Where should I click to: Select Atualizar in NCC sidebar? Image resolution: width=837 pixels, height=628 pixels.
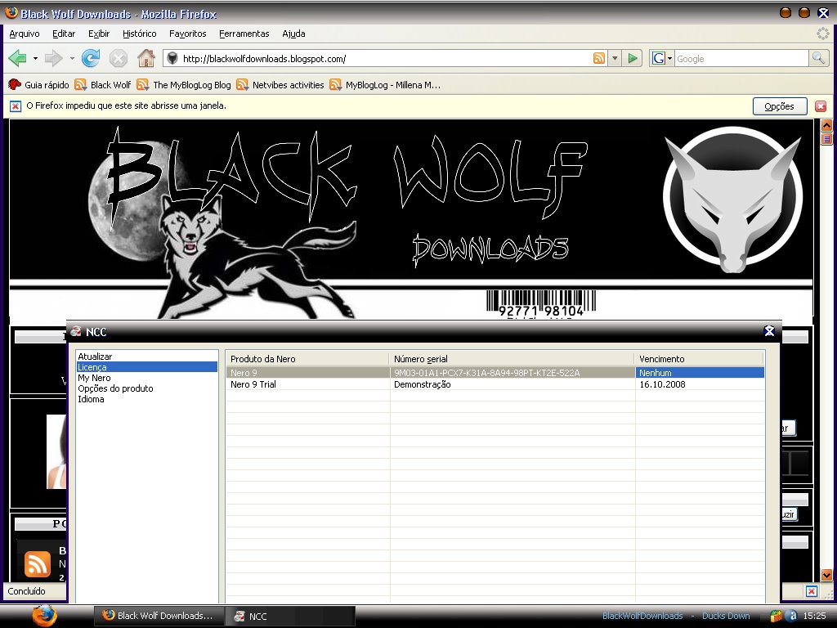(95, 357)
